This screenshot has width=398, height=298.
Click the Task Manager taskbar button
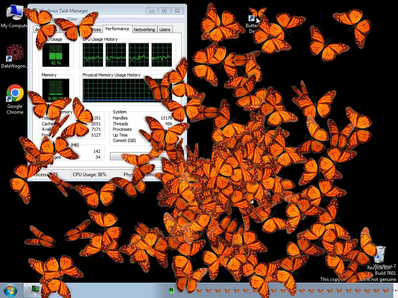[34, 290]
